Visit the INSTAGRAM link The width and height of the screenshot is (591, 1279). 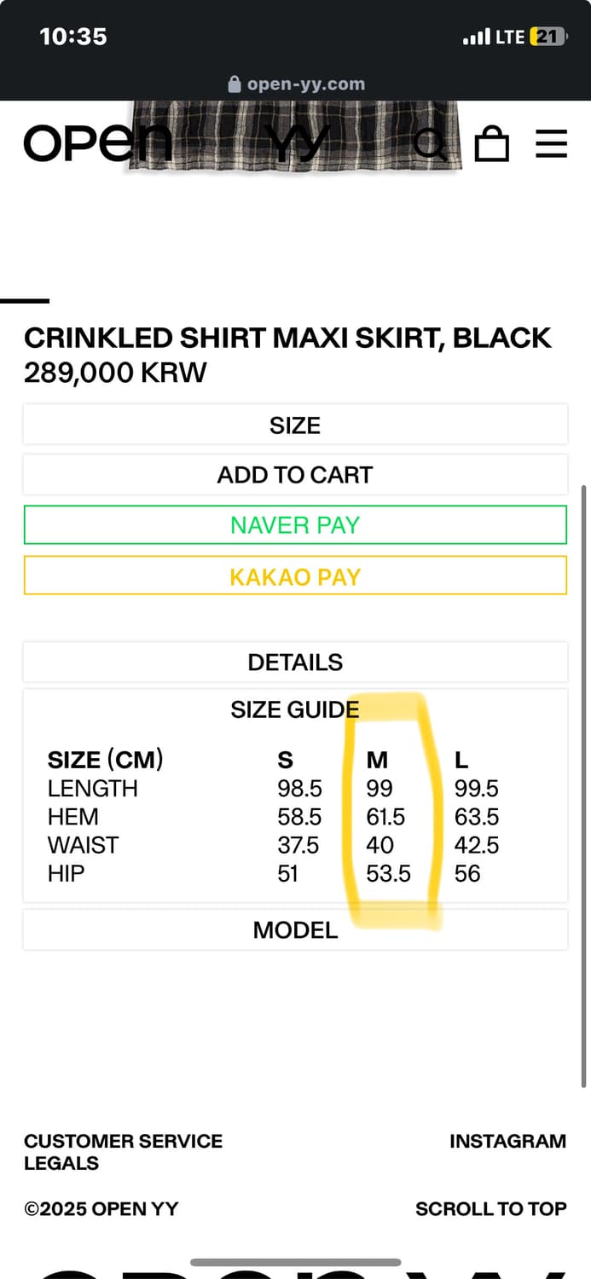[507, 1141]
